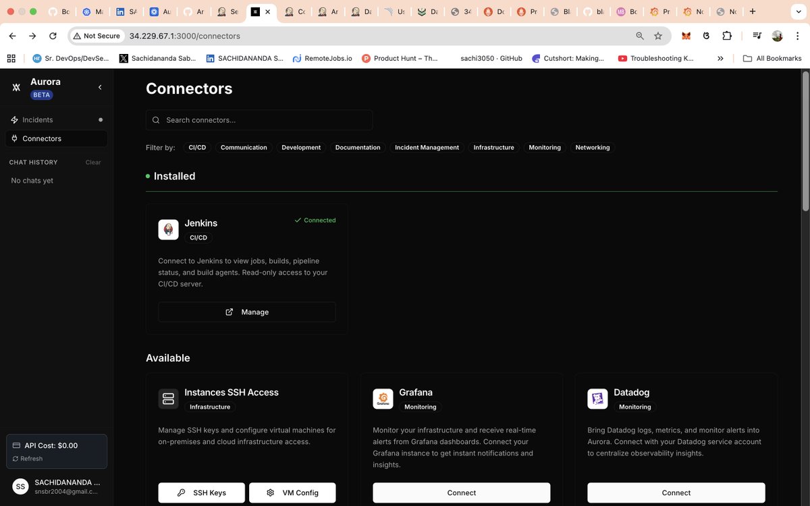The width and height of the screenshot is (810, 506).
Task: Open the zoom magnifier in address bar
Action: pyautogui.click(x=640, y=36)
